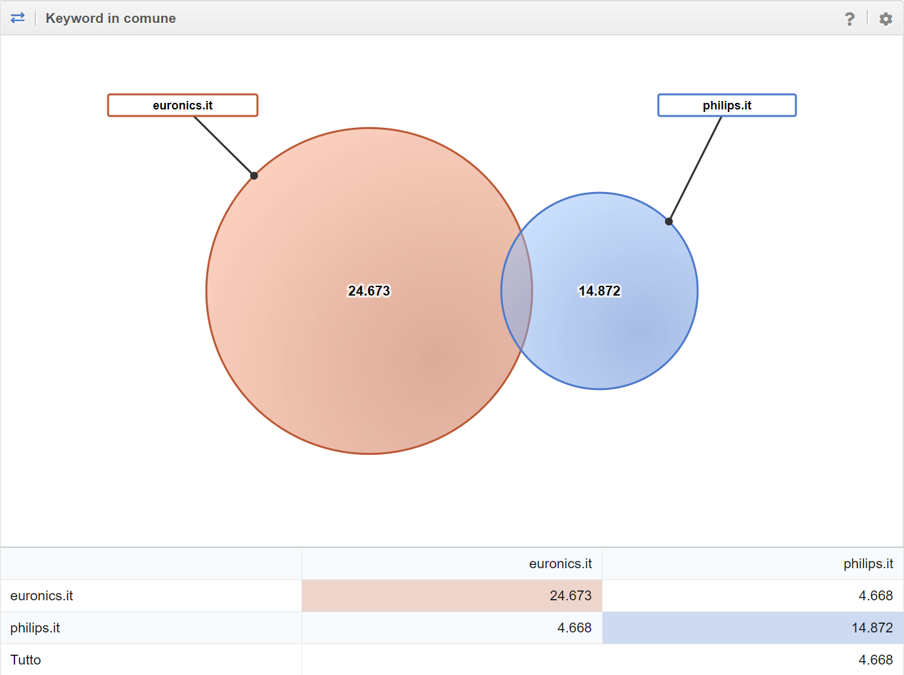
Task: Open the help question mark icon
Action: (x=850, y=19)
